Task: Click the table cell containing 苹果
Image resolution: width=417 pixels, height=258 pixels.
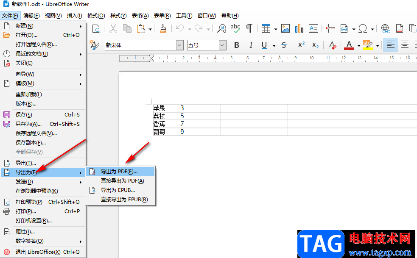Action: coord(187,108)
